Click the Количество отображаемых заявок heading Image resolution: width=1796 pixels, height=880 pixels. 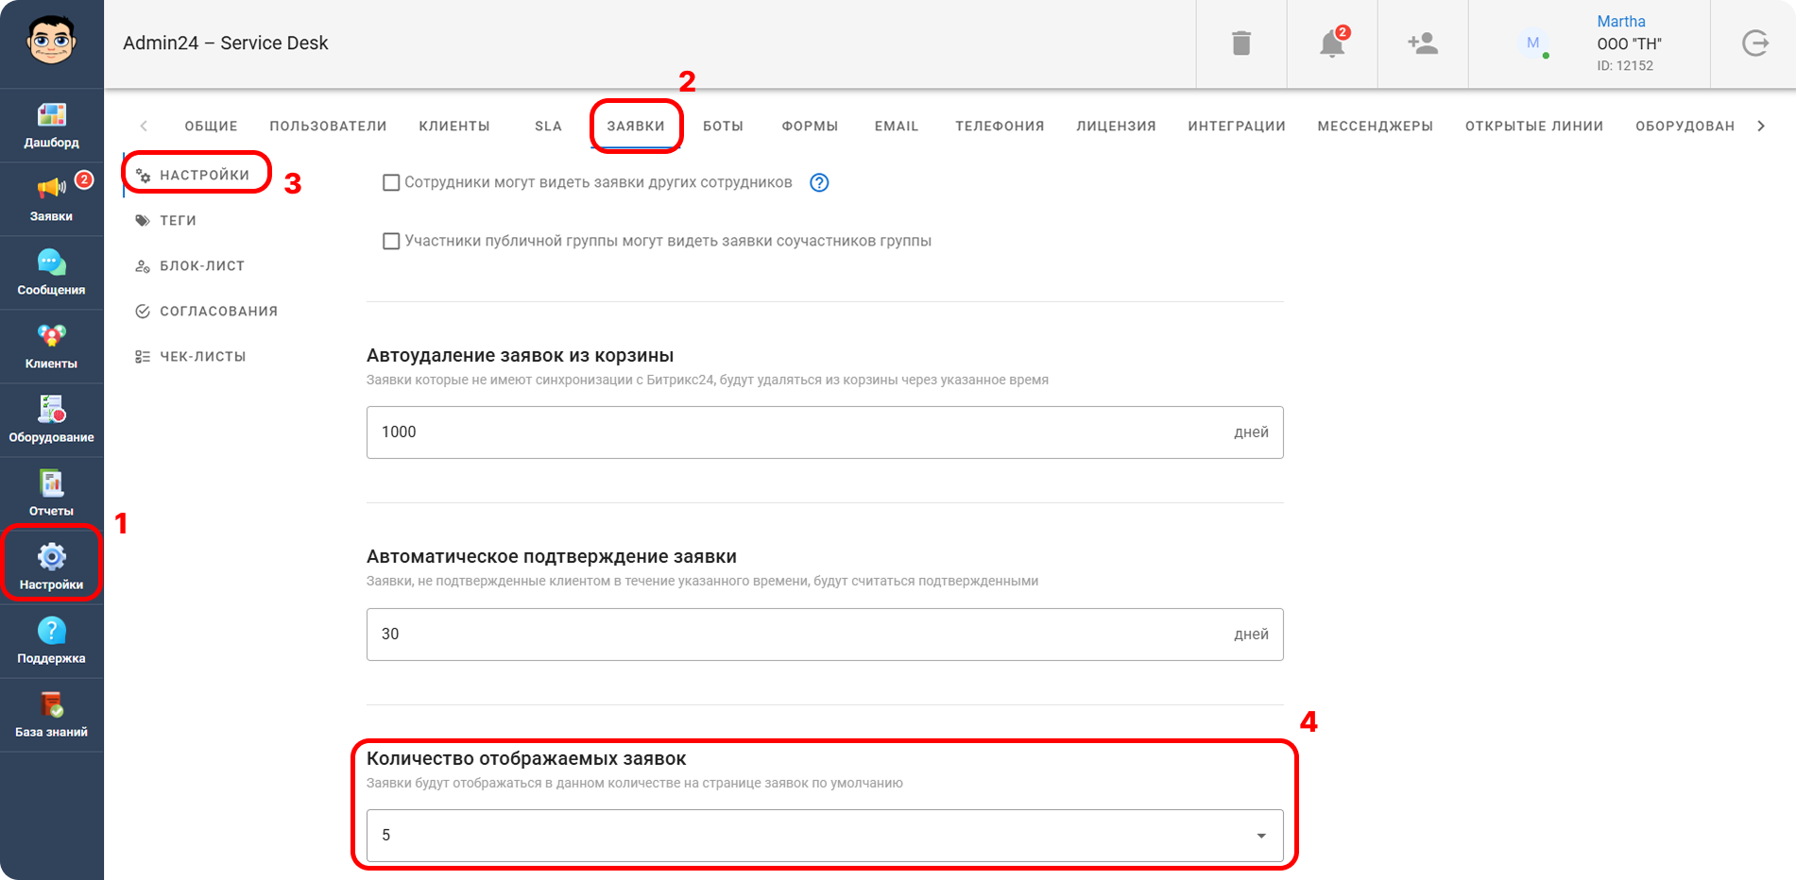point(526,759)
